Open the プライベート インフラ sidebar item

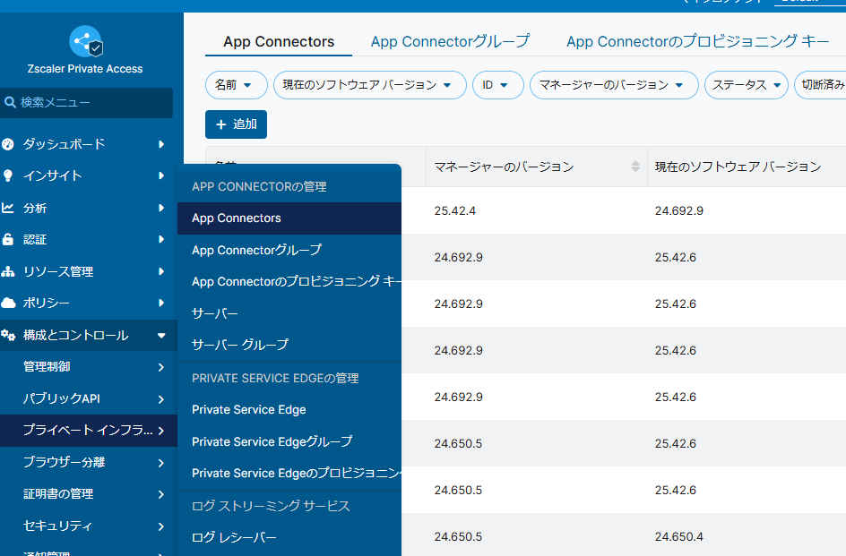(x=89, y=431)
